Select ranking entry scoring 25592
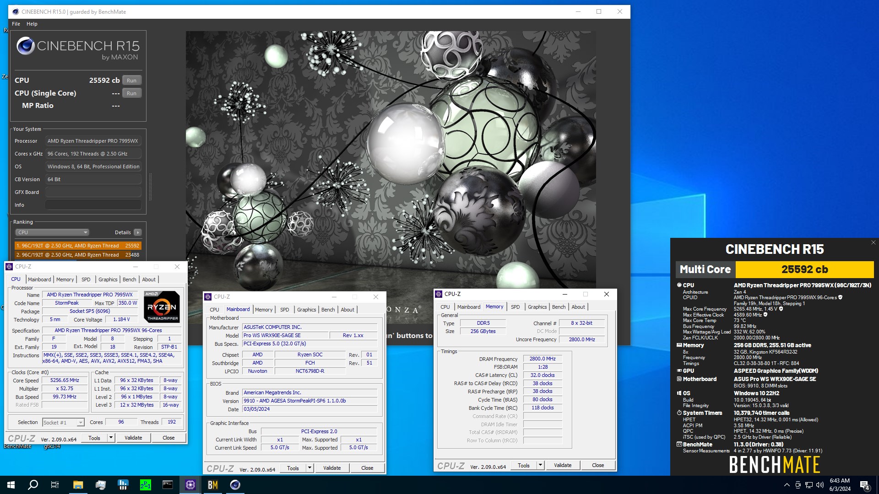Screen dimensions: 879x494 point(78,246)
